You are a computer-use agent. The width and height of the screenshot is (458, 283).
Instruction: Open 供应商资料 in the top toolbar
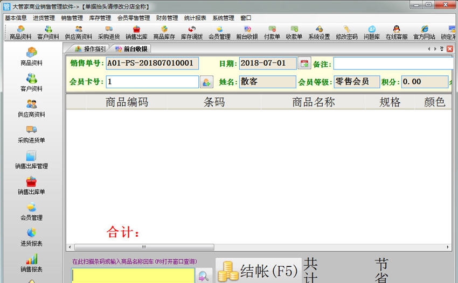(79, 32)
